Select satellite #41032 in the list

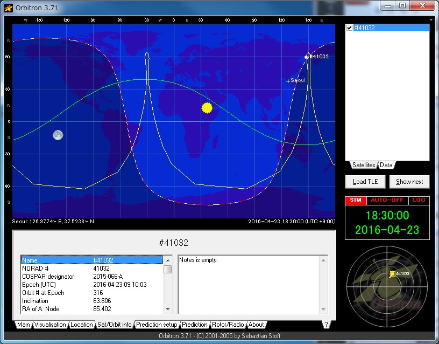[x=391, y=27]
